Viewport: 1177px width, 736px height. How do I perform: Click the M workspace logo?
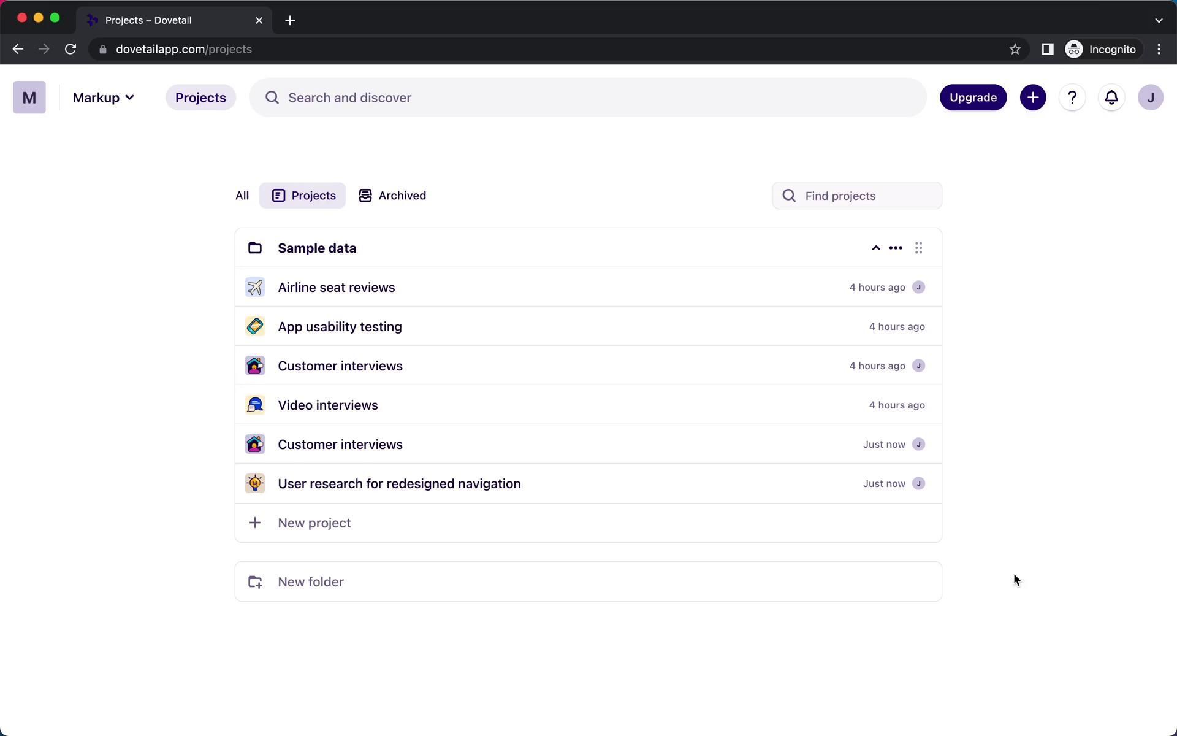29,98
